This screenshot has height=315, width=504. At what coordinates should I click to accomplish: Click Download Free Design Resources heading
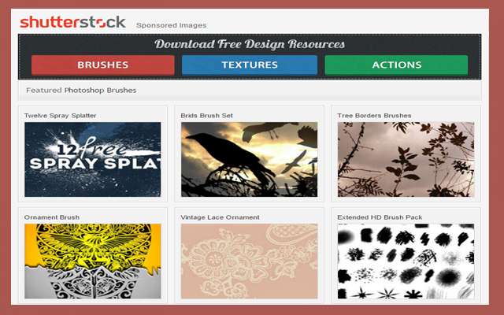click(x=250, y=44)
